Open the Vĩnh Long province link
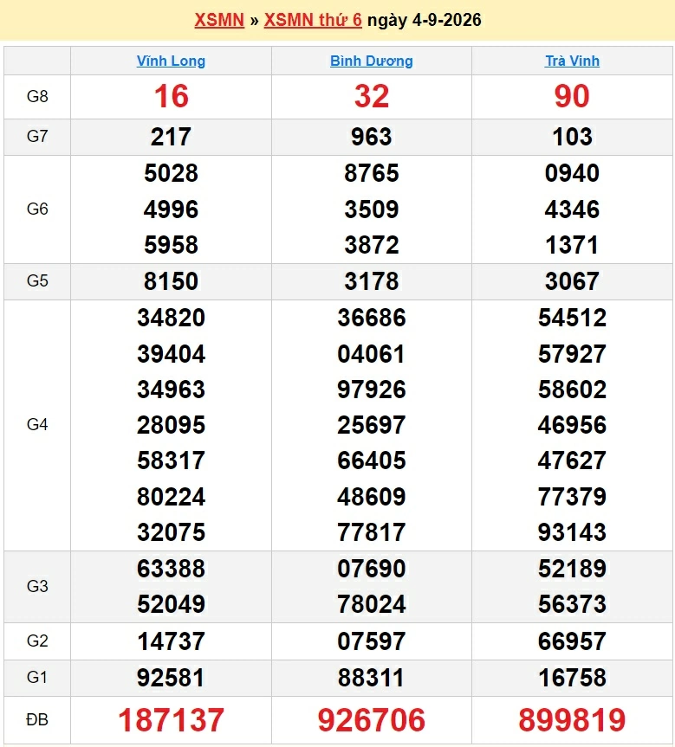Viewport: 675px width, 747px height. tap(171, 61)
